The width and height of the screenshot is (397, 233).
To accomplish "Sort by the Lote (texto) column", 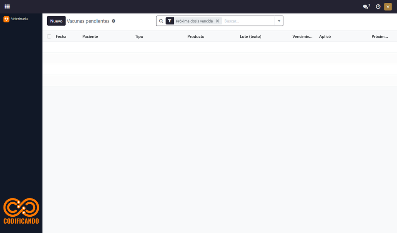I will (x=250, y=37).
